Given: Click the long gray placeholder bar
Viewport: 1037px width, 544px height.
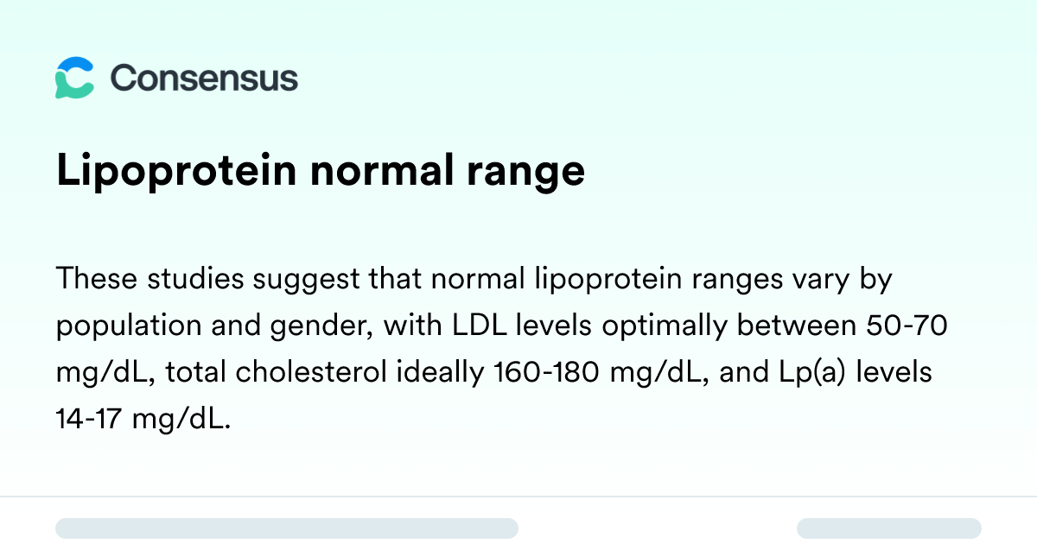Looking at the screenshot, I should click(x=287, y=528).
